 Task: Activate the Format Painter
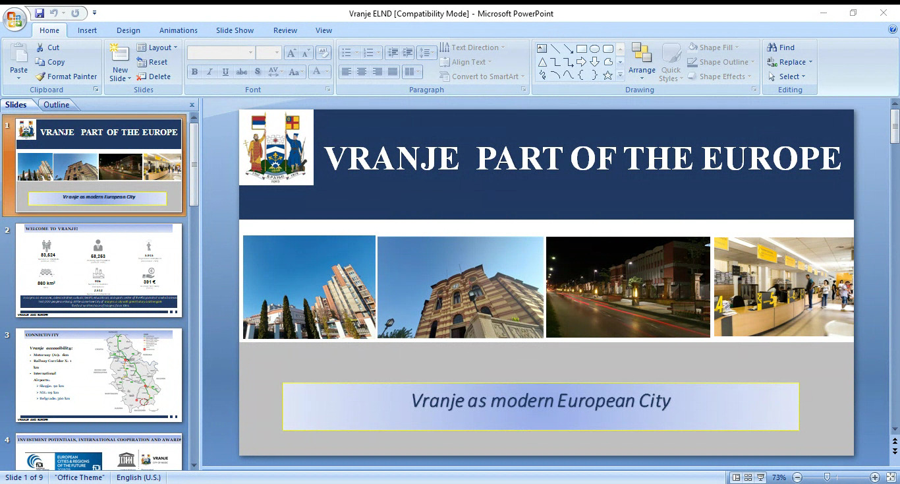[66, 76]
